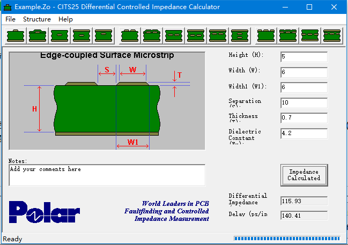The width and height of the screenshot is (348, 245).
Task: Click the Dielectric Constant input field
Action: click(x=304, y=133)
